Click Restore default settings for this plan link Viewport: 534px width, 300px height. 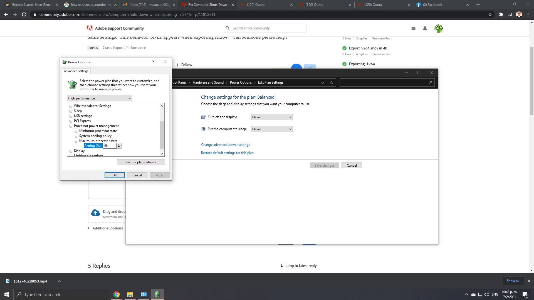pos(227,153)
